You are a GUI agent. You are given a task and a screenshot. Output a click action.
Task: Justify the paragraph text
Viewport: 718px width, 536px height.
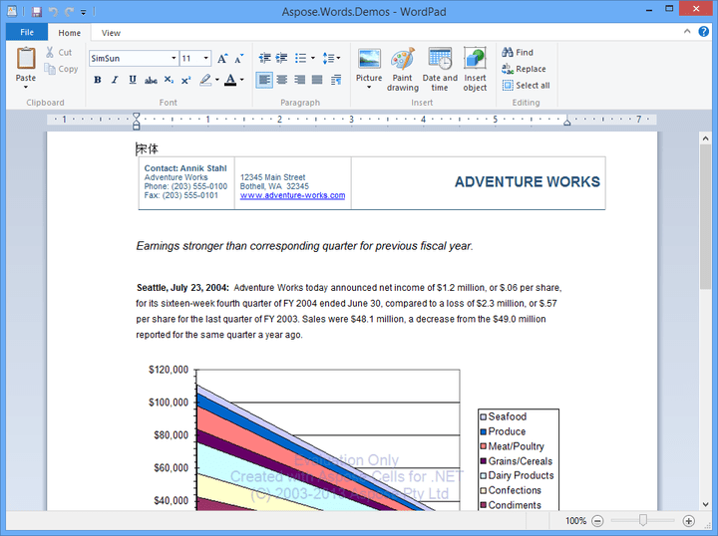pos(317,80)
